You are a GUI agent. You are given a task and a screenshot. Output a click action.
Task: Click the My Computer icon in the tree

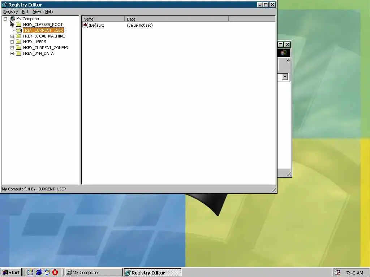click(12, 19)
